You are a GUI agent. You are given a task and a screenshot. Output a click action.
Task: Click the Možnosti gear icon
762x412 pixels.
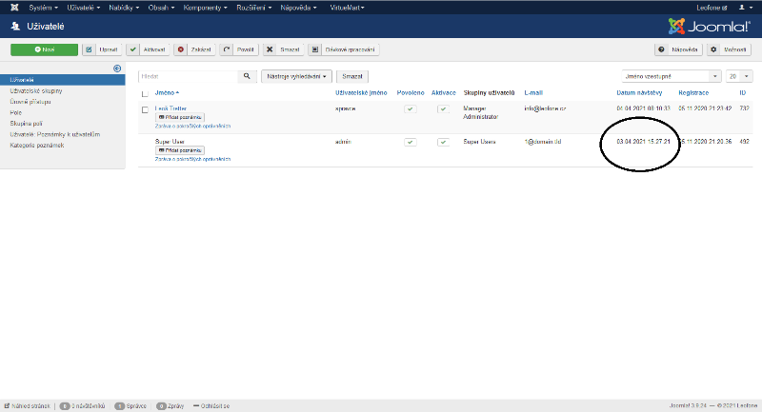click(x=713, y=49)
